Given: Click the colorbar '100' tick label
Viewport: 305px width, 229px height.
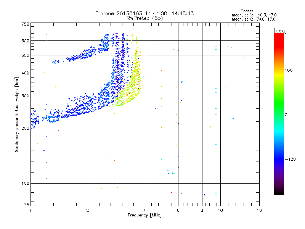Looking at the screenshot, I should (x=289, y=70).
